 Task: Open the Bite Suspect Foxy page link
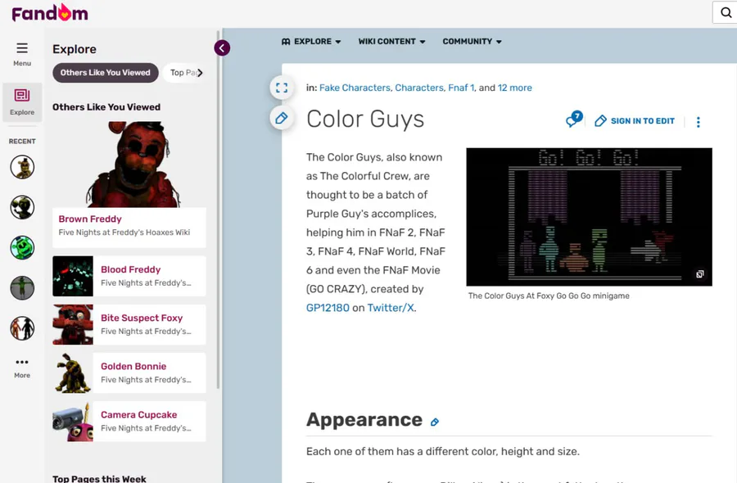142,318
